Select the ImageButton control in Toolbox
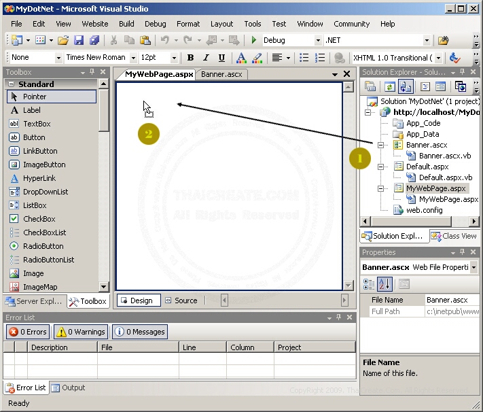This screenshot has height=412, width=483. pos(52,165)
